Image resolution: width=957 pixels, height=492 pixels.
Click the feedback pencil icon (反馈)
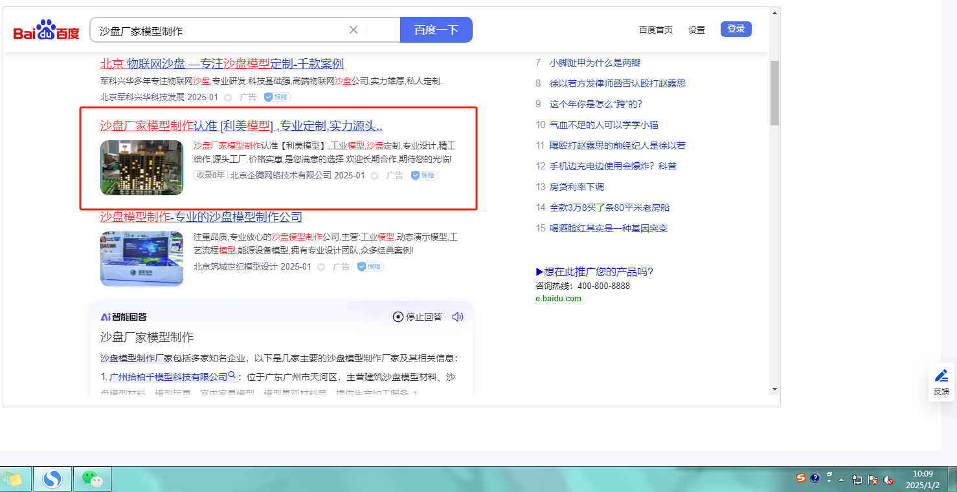pos(941,376)
